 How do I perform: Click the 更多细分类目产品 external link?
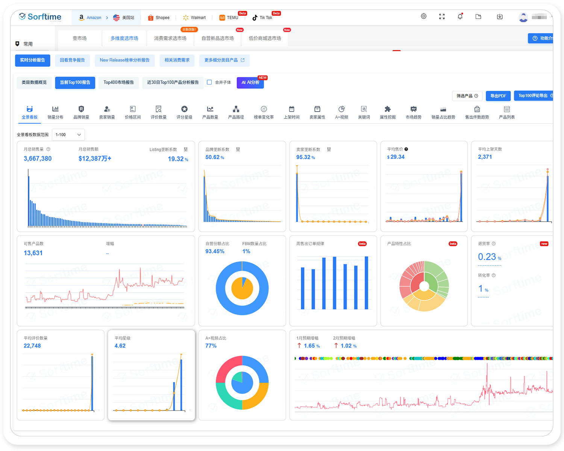point(224,60)
